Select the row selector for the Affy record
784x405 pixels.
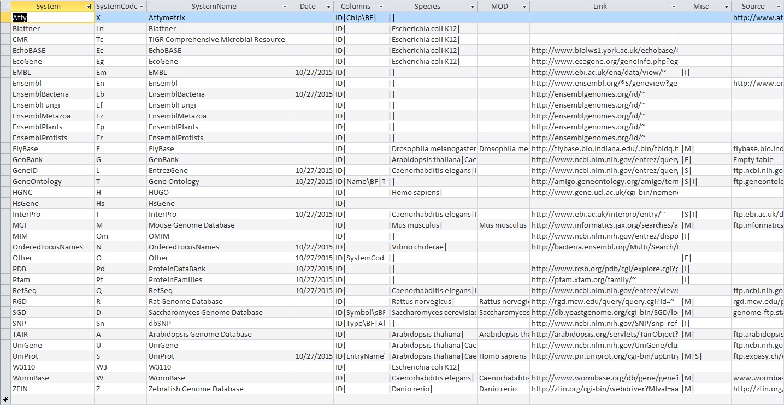pos(5,17)
